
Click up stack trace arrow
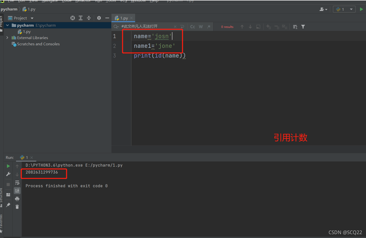click(x=17, y=166)
